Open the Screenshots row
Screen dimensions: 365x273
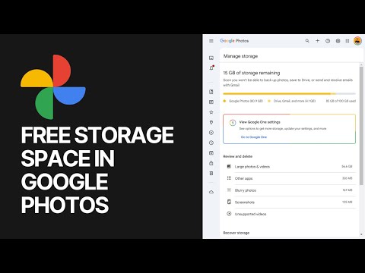click(x=290, y=202)
